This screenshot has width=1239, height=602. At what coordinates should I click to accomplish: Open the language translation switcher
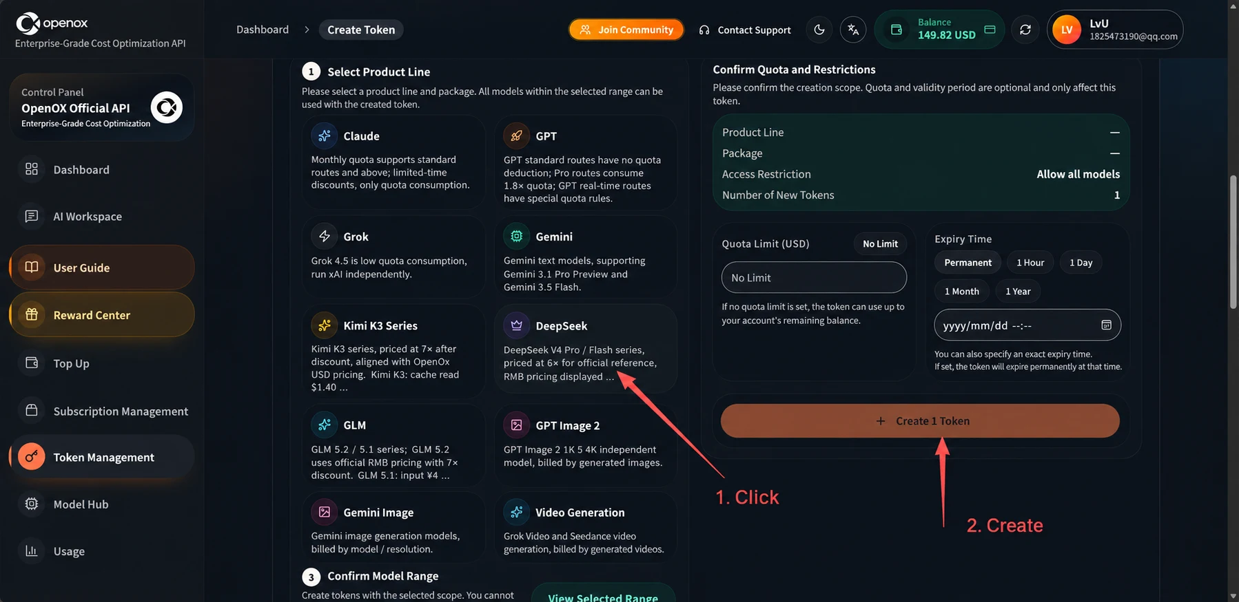(x=853, y=30)
